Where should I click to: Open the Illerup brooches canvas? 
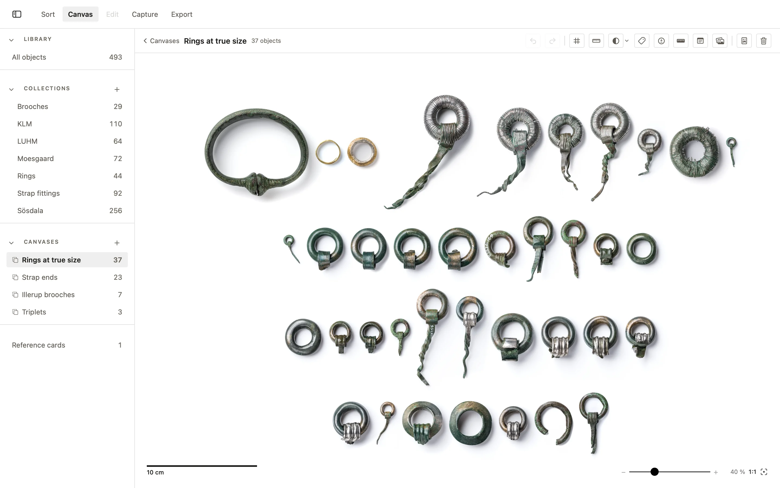[67, 295]
